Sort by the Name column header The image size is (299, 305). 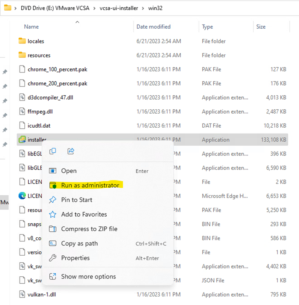point(31,26)
